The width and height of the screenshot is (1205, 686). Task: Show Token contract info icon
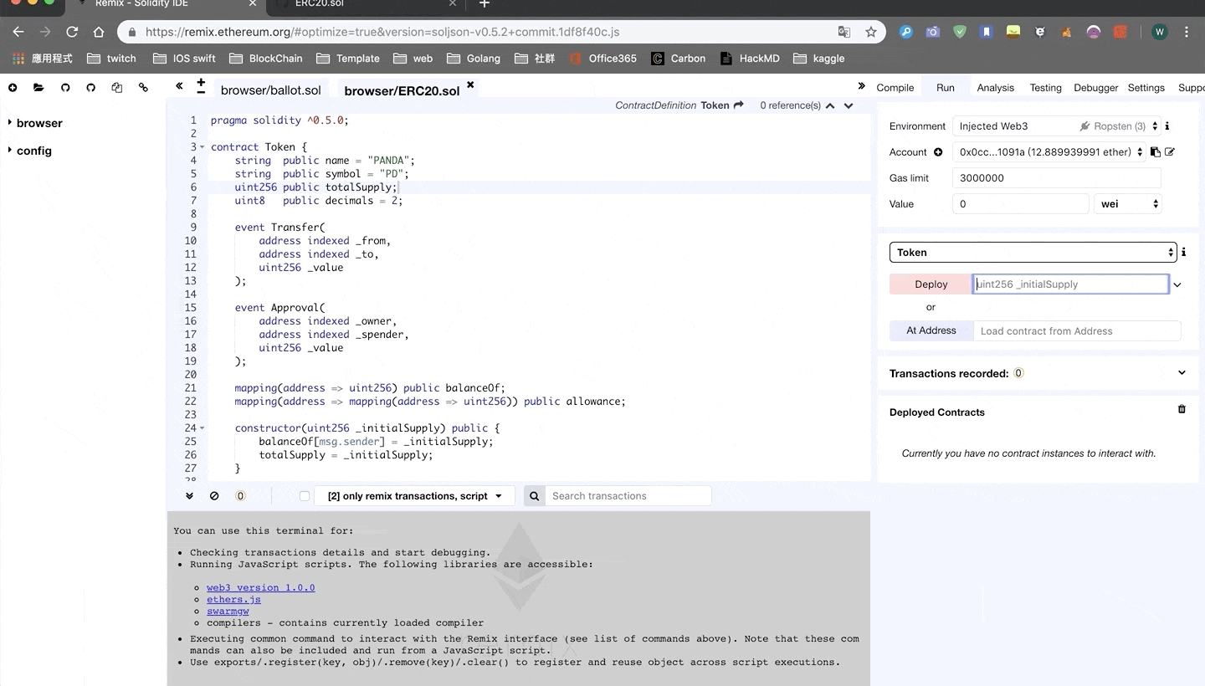click(1183, 252)
